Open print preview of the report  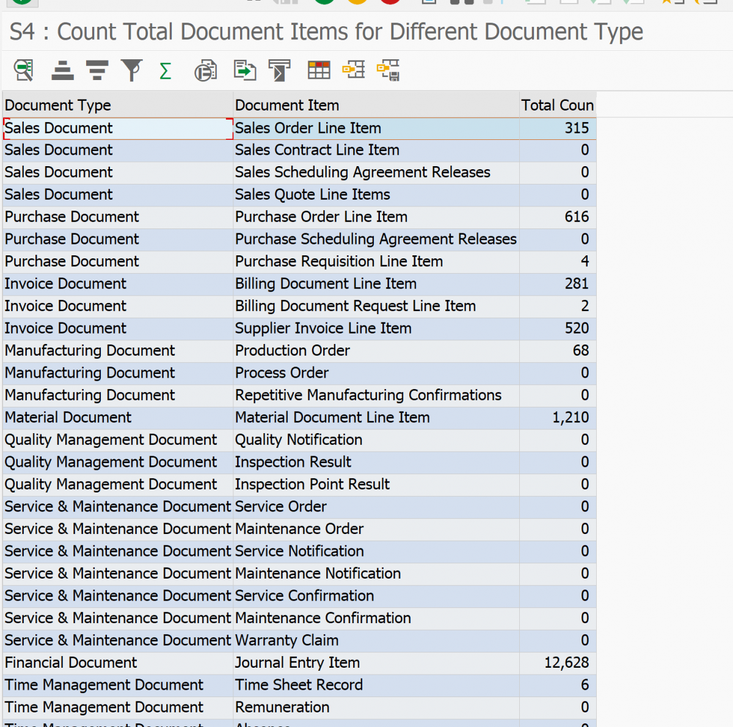coord(205,70)
